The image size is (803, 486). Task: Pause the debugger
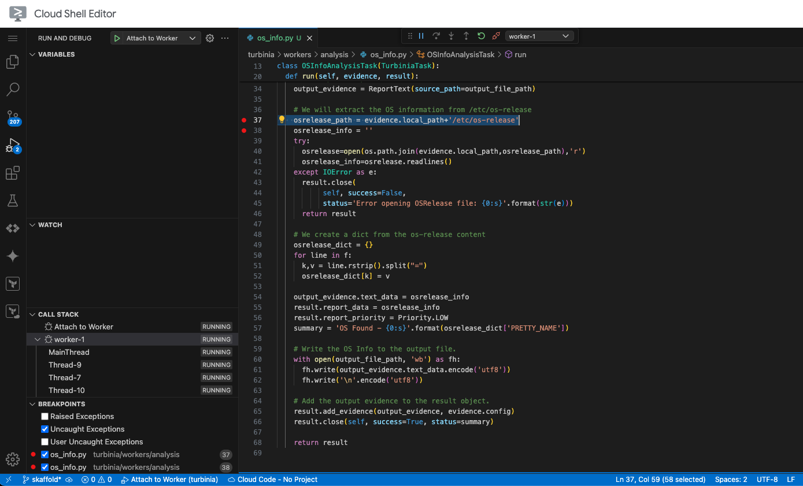click(421, 36)
